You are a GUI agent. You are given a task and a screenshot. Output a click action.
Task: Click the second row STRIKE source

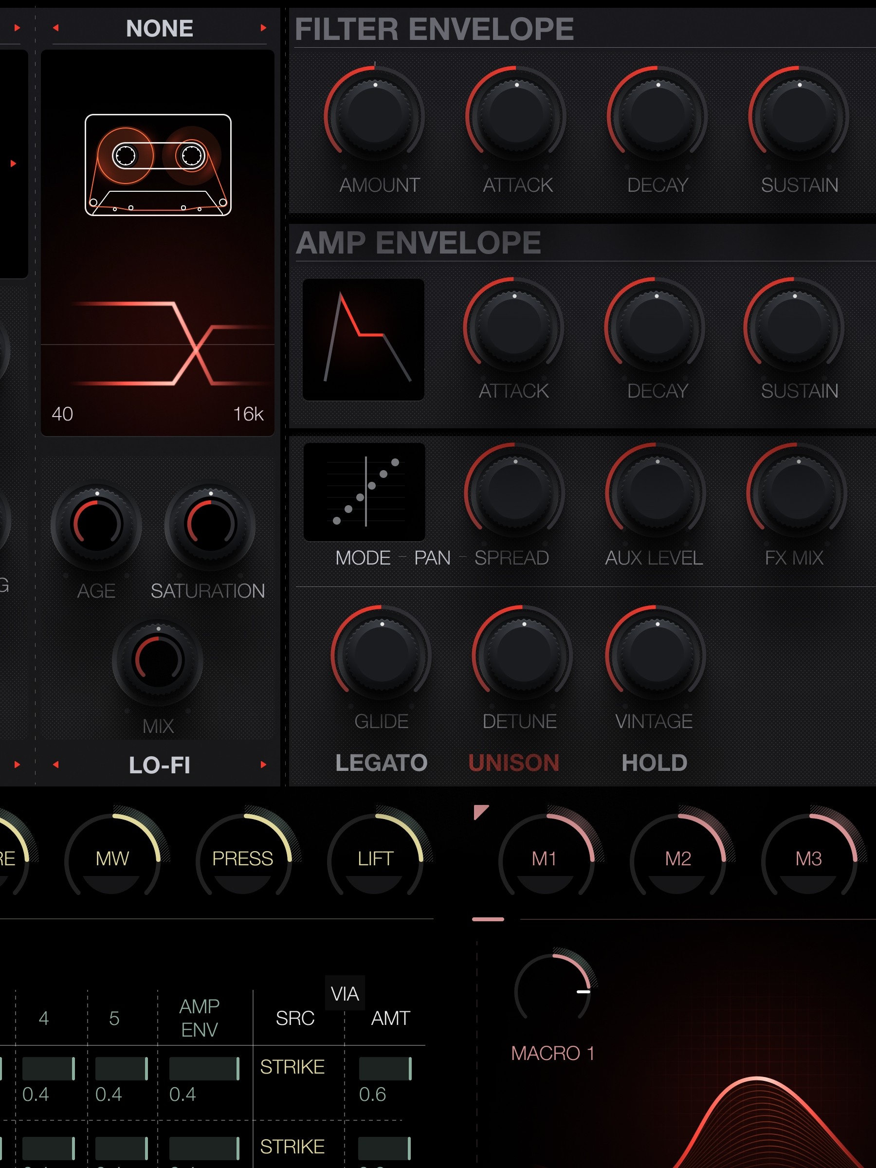[x=292, y=1147]
